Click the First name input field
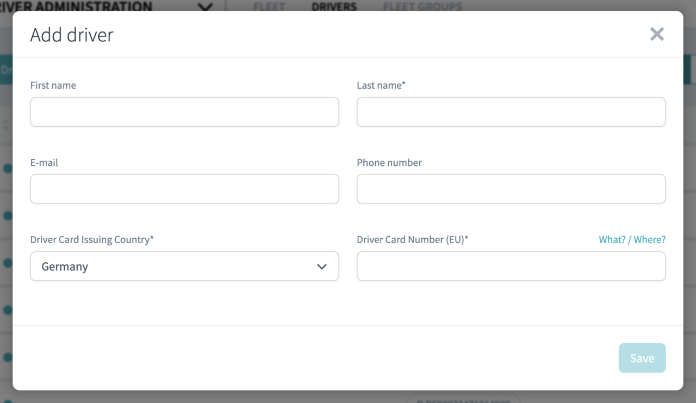 (x=185, y=112)
